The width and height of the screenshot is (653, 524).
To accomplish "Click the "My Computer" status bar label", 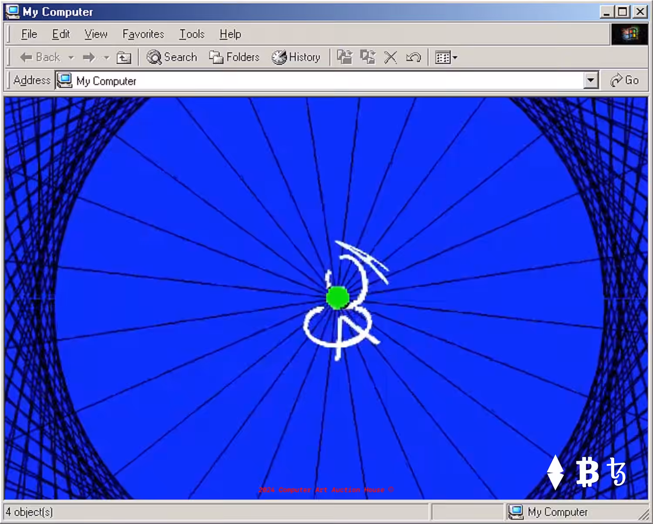I will (x=557, y=512).
